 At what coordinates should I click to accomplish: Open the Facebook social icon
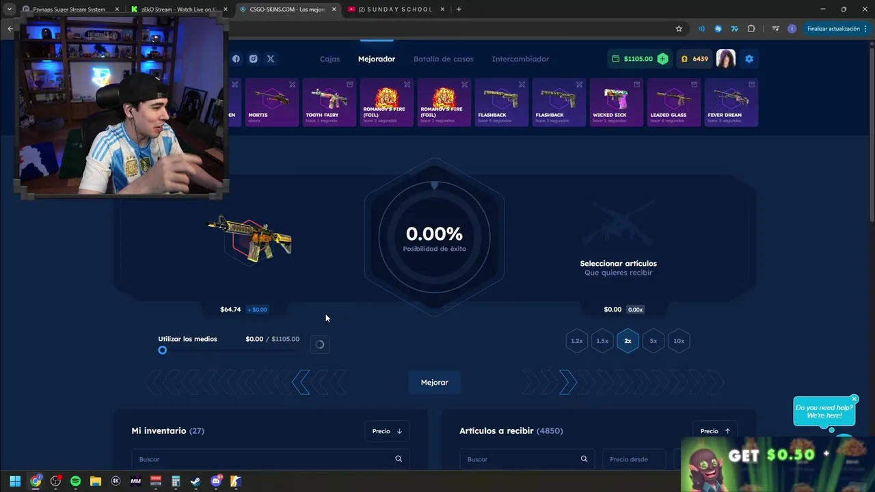(236, 59)
